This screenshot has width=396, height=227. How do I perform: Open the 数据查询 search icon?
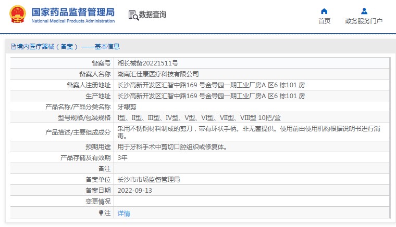pyautogui.click(x=133, y=16)
